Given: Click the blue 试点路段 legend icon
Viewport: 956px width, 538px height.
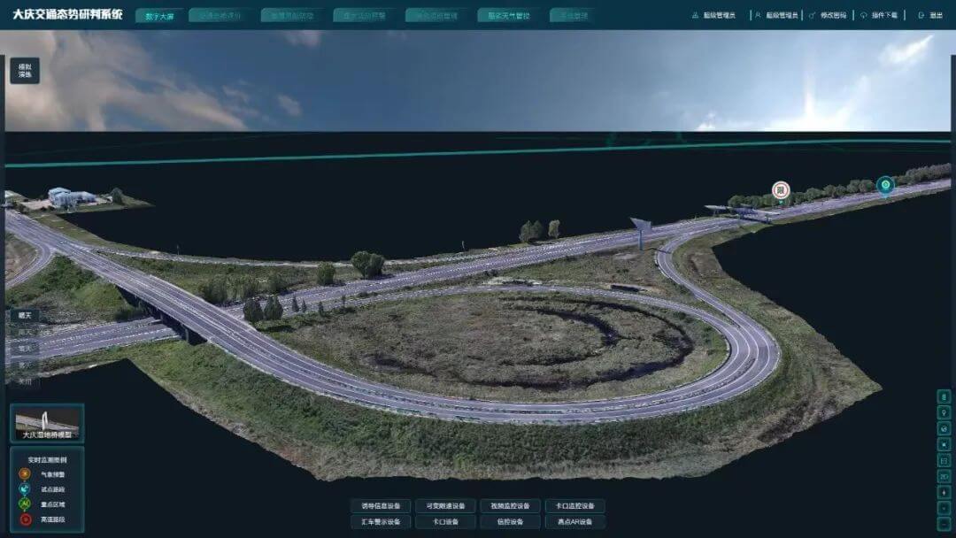Looking at the screenshot, I should (x=25, y=489).
